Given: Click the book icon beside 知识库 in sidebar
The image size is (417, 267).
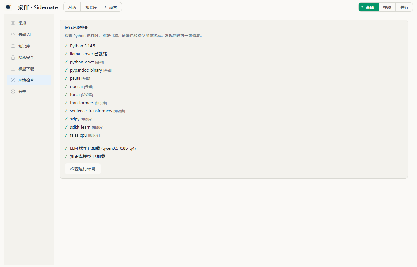Looking at the screenshot, I should 13,46.
